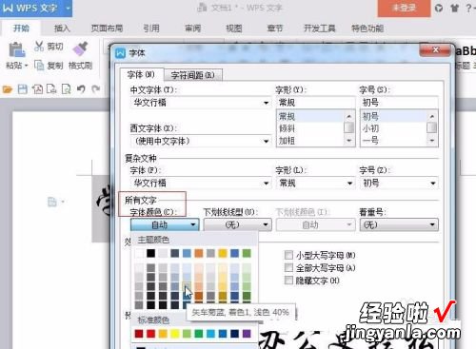Click the WPS 文字 application logo button

click(30, 8)
